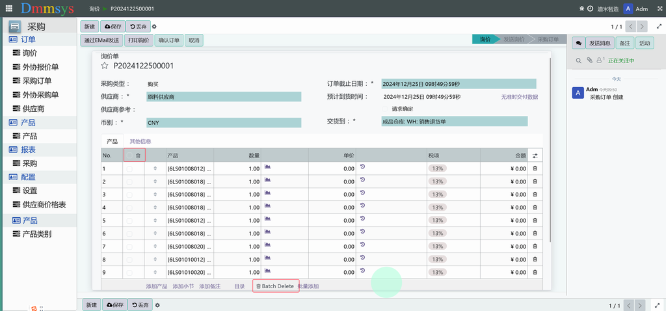Click the 打印询价 button
Screen dimensions: 666x311
[x=139, y=40]
